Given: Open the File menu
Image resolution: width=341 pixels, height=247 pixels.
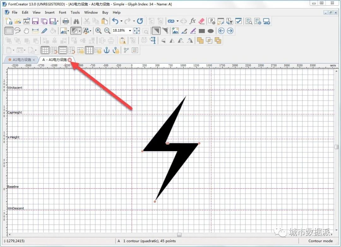Looking at the screenshot, I should tap(15, 12).
